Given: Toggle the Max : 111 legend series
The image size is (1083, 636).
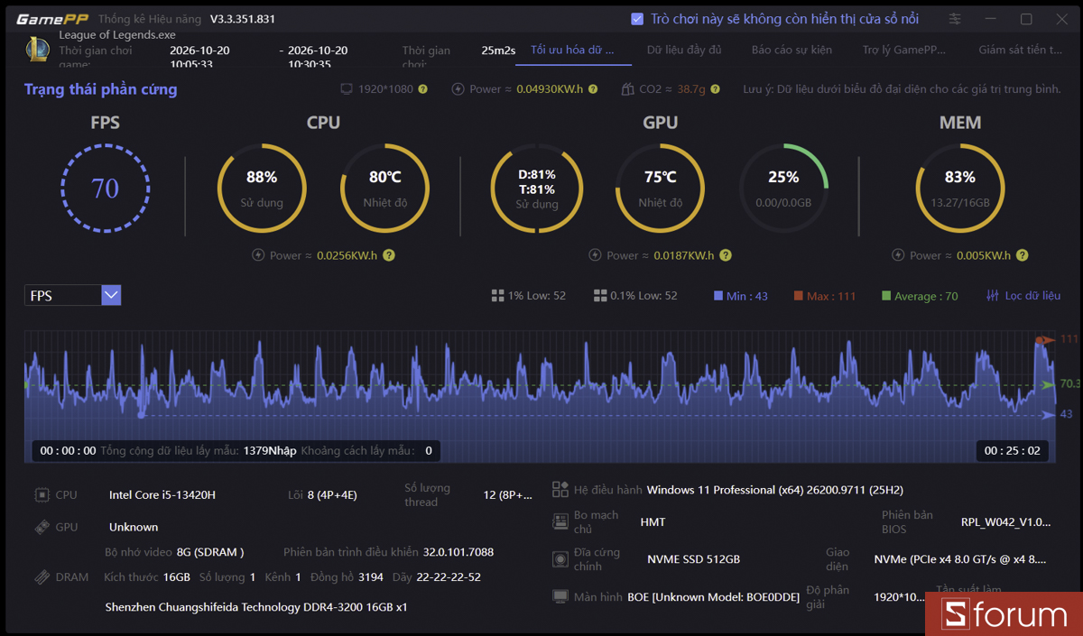Looking at the screenshot, I should pos(825,296).
